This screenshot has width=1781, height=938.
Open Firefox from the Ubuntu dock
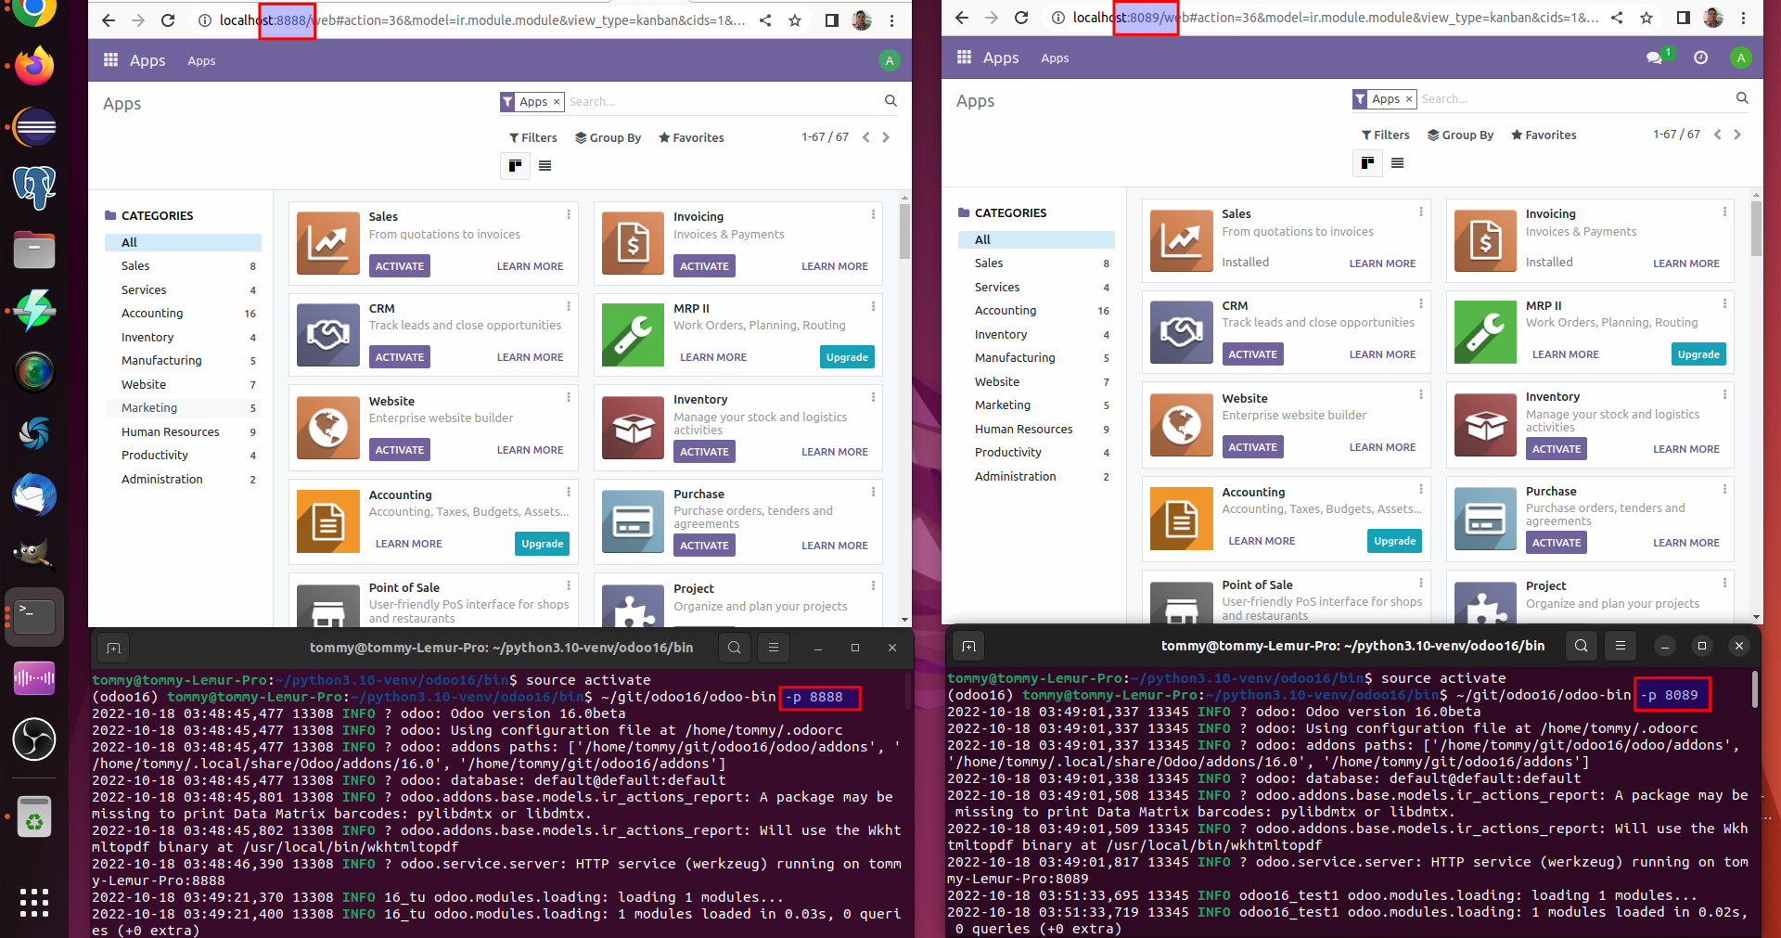(x=34, y=67)
